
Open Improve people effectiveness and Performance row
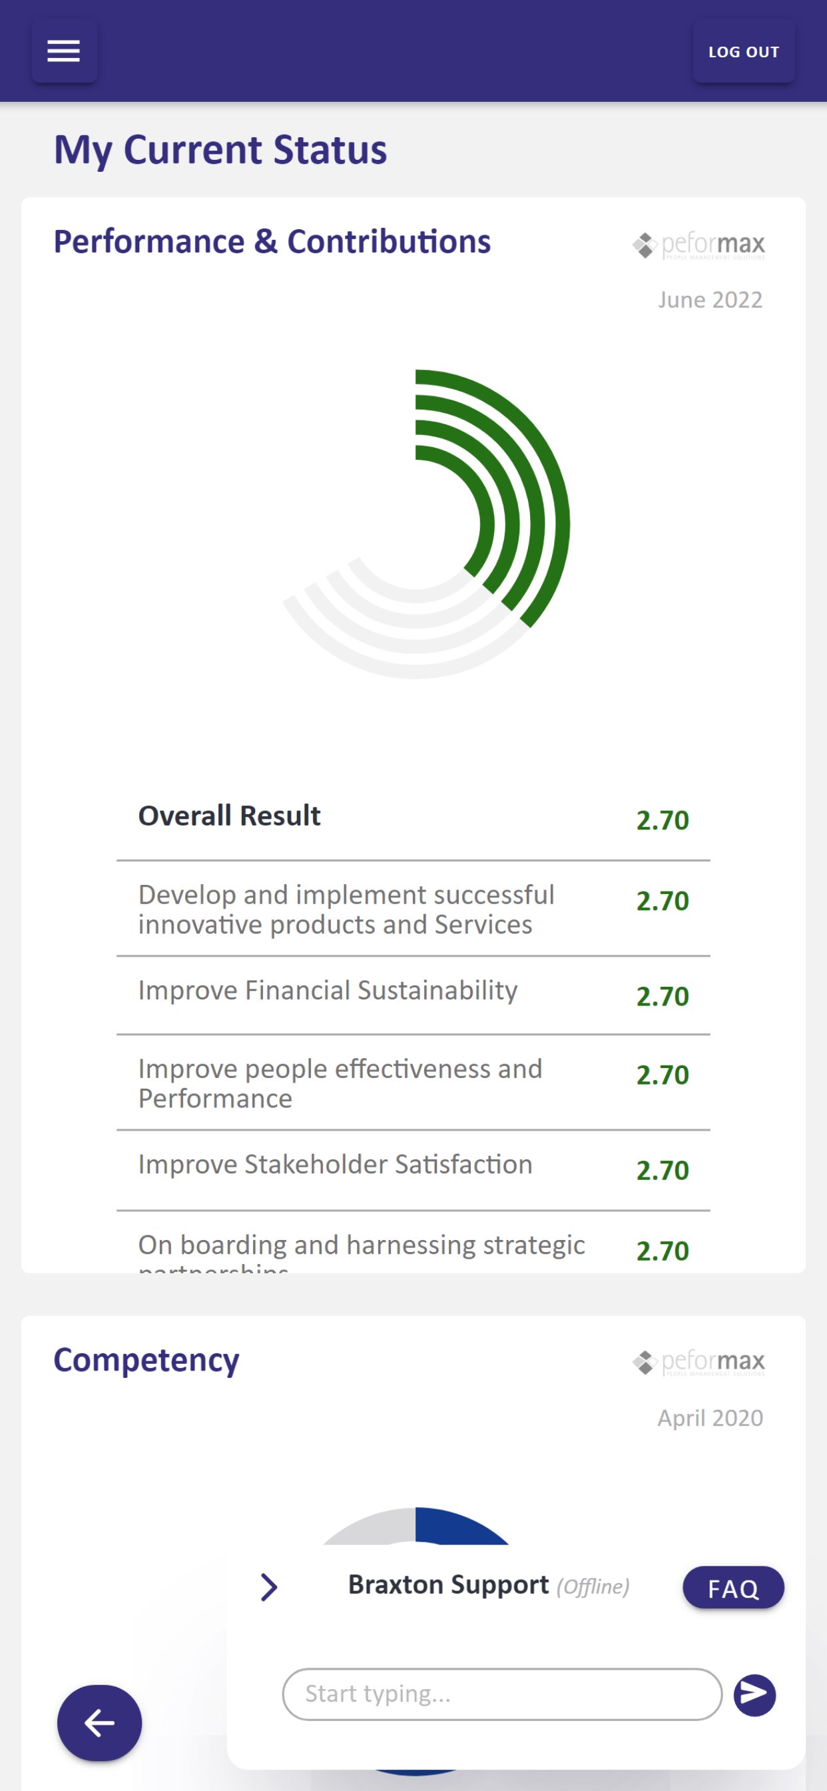coord(413,1083)
